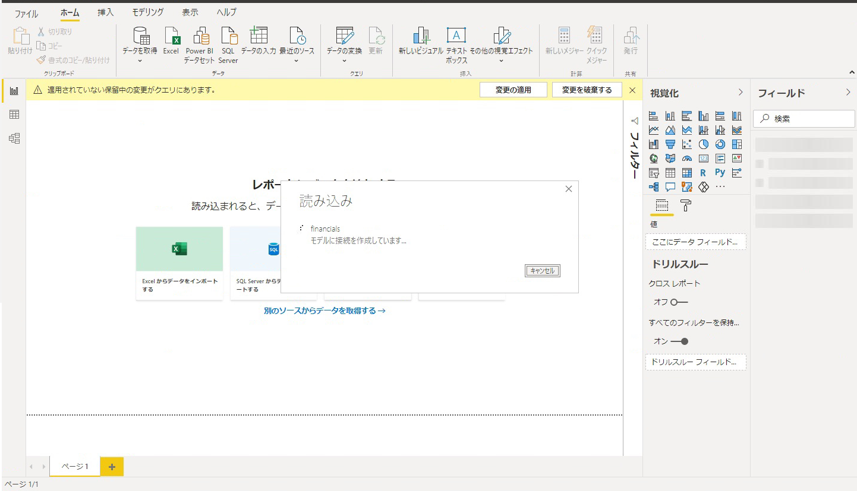Apply pending changes with 変更の適用
Image resolution: width=857 pixels, height=491 pixels.
tap(513, 90)
